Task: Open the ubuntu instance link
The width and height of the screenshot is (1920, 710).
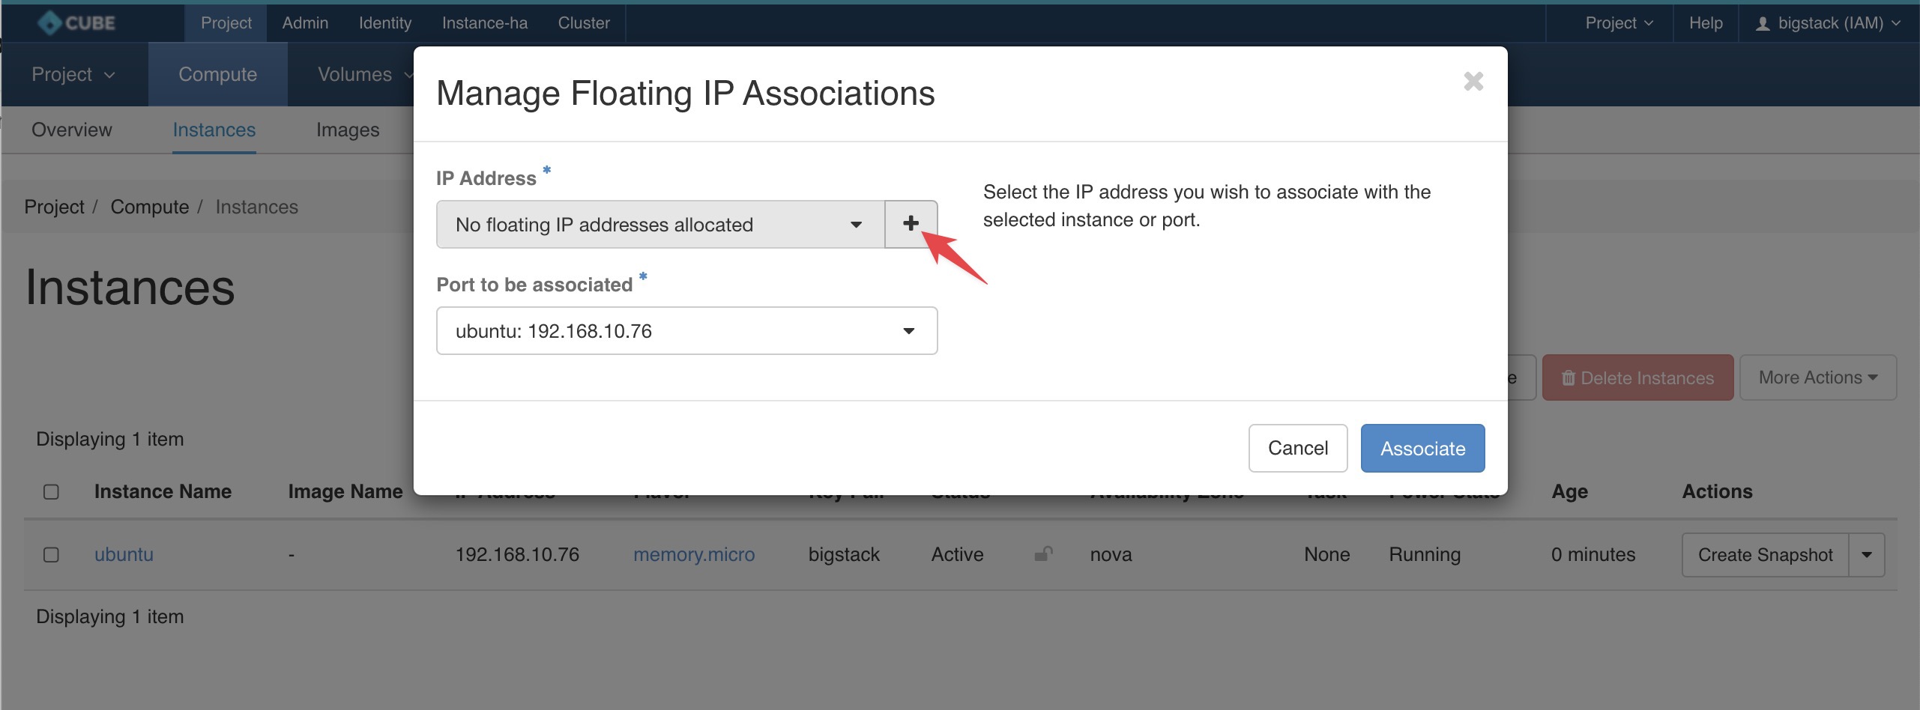Action: 124,554
